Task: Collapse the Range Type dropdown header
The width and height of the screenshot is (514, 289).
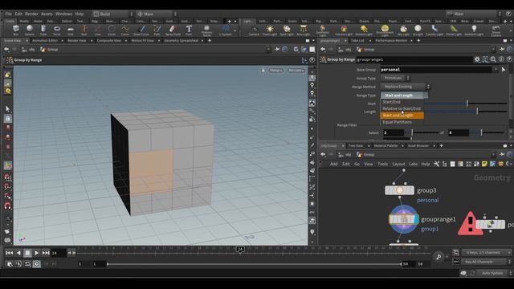Action: (x=404, y=96)
